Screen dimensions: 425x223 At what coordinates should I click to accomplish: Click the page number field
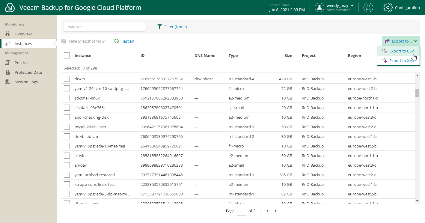[242, 211]
